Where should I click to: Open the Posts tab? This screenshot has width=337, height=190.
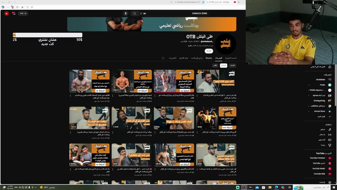172,58
